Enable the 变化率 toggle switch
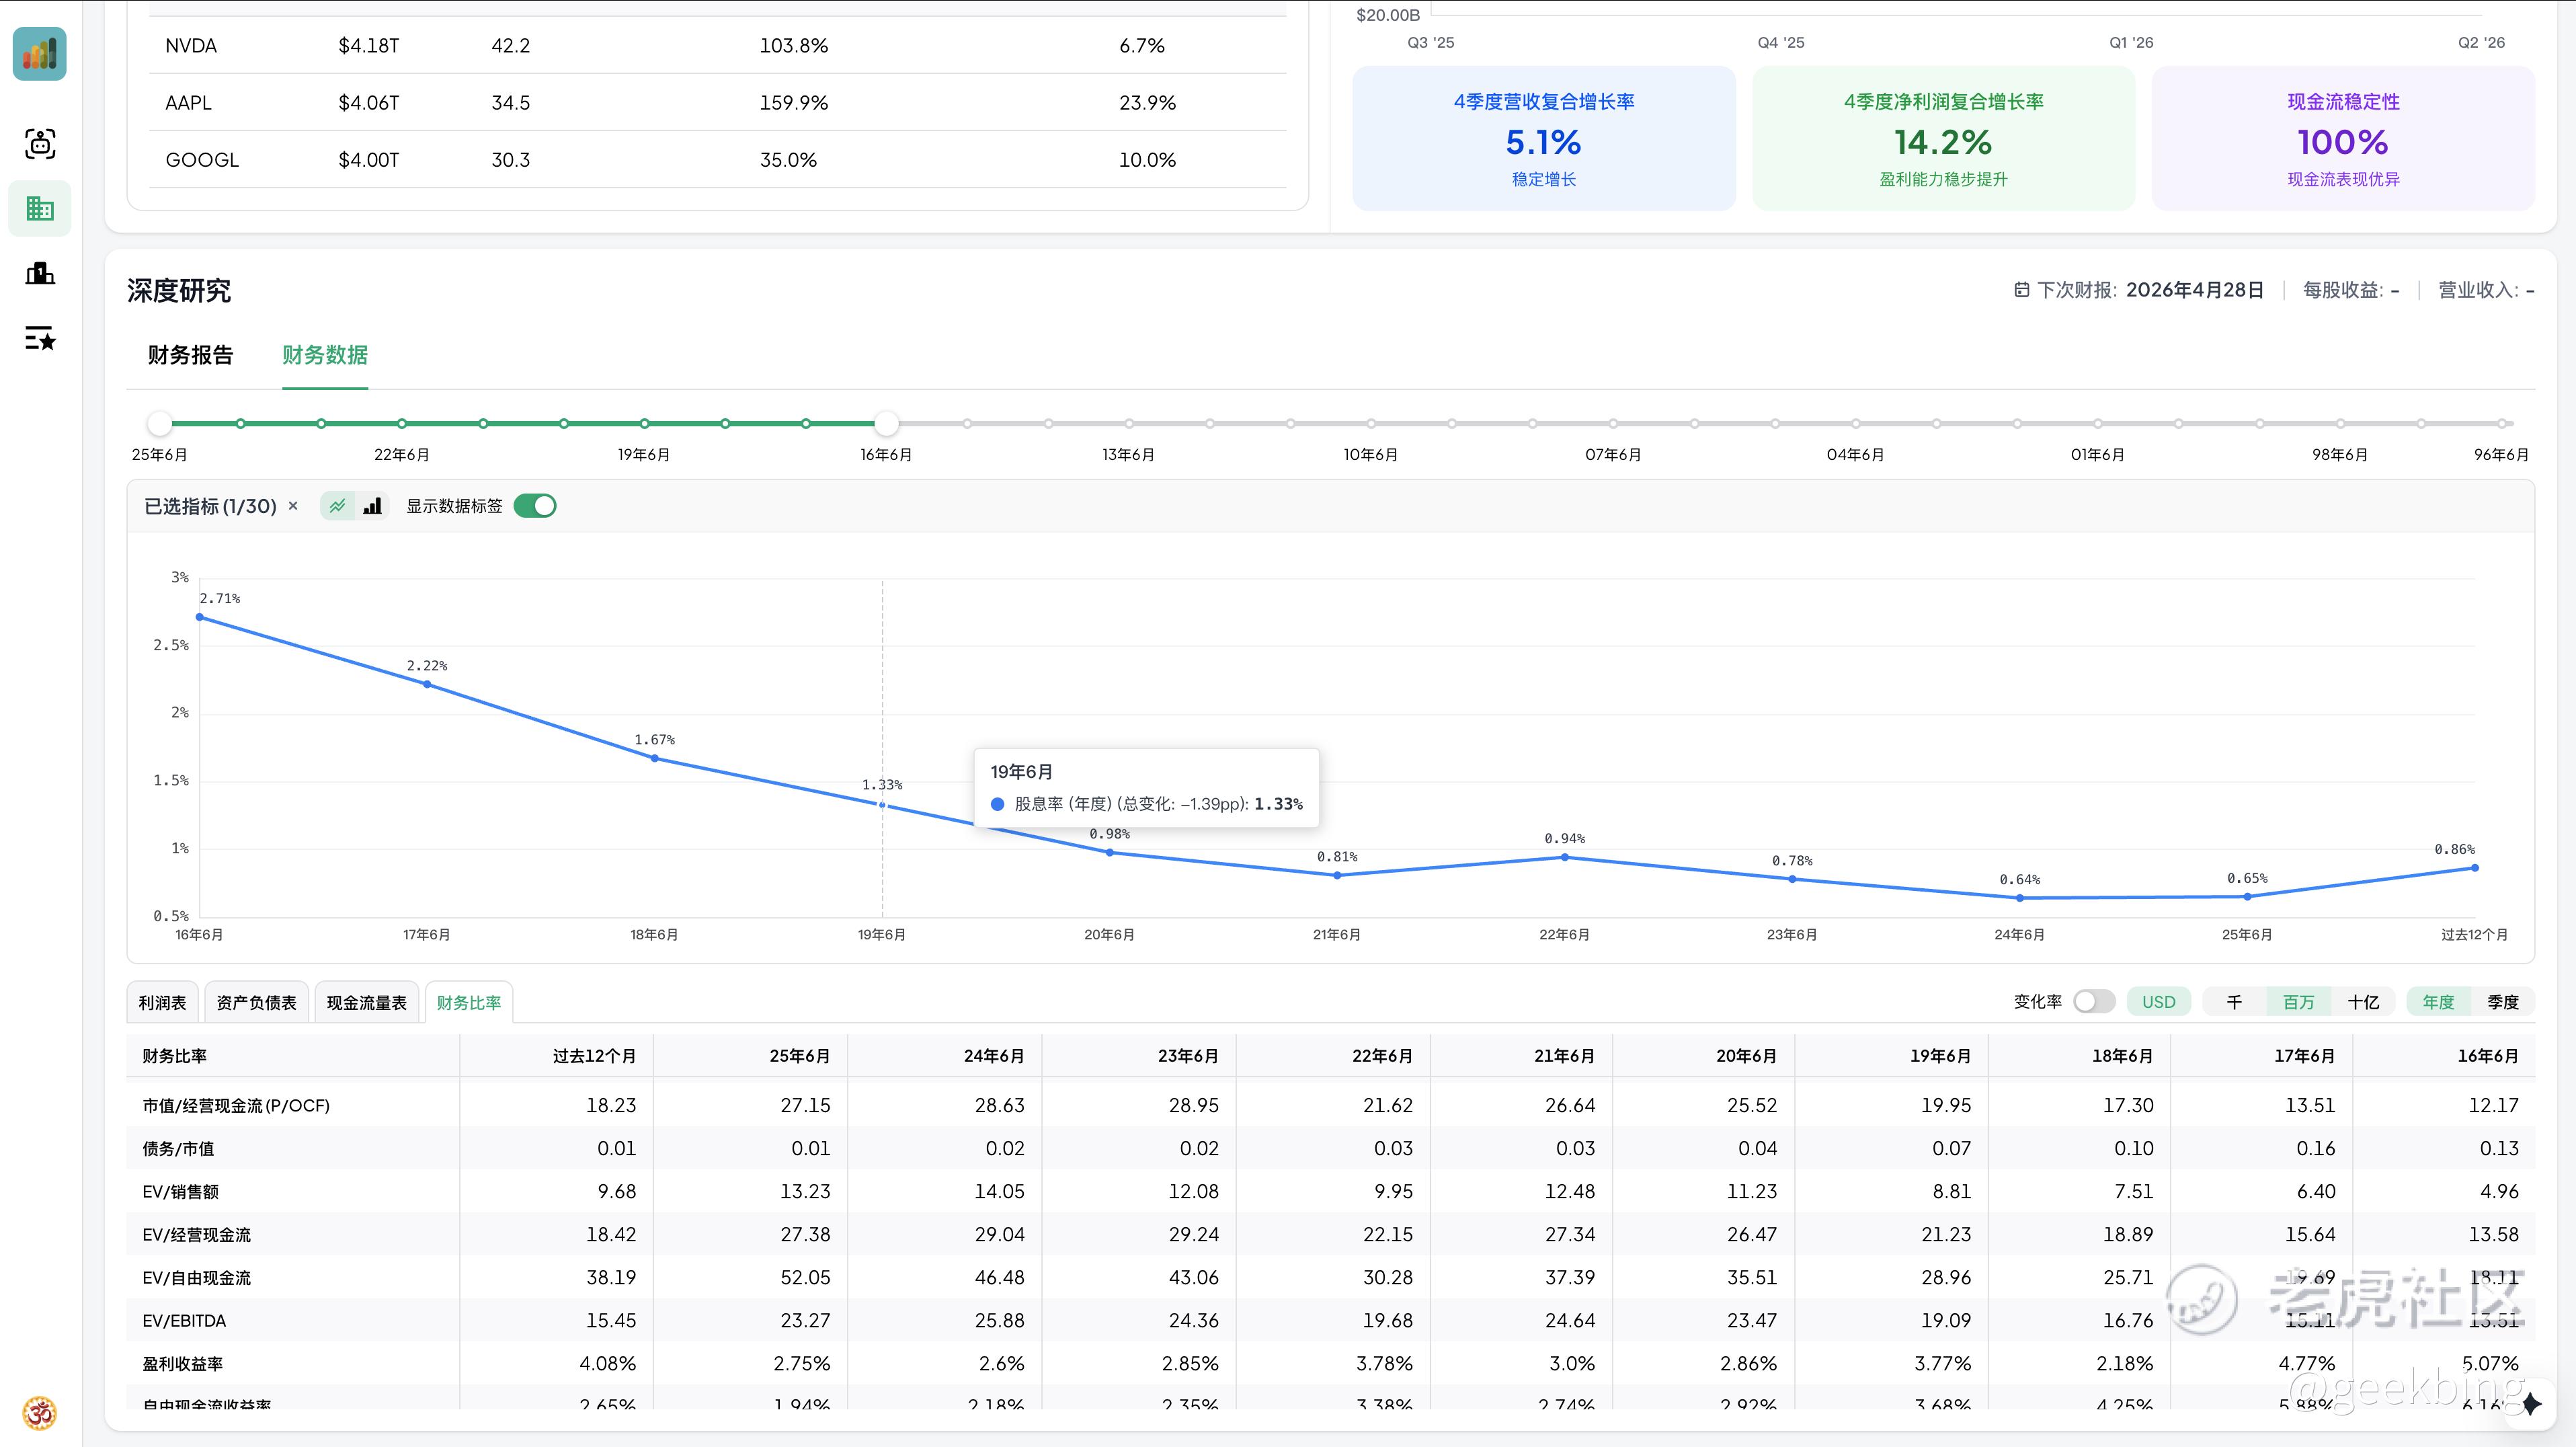 [x=2093, y=1002]
